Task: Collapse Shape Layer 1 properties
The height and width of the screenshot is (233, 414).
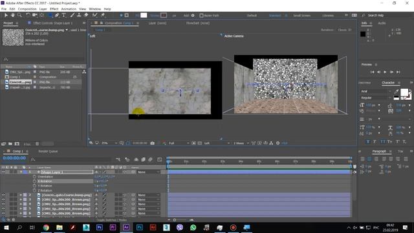Action: 21,172
